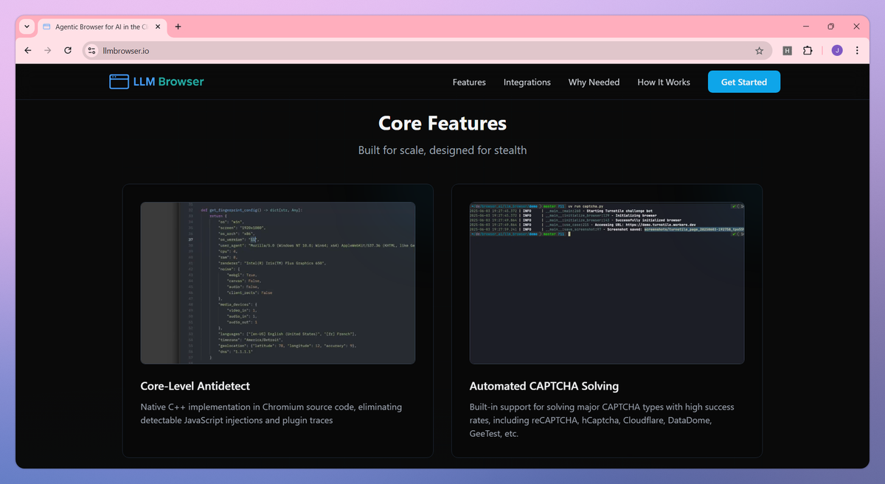Maximize the Chrome window
The width and height of the screenshot is (885, 484).
tap(830, 27)
